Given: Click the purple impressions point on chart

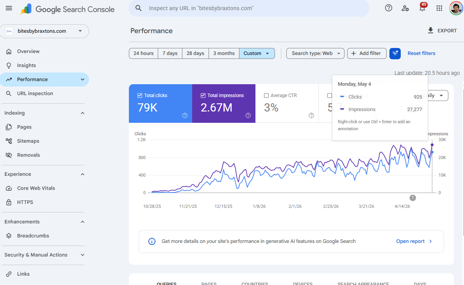Looking at the screenshot, I should pos(432,145).
